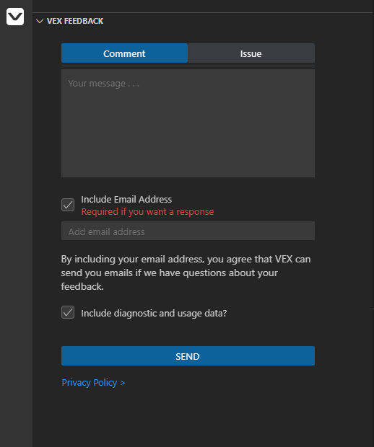The image size is (374, 447).
Task: Select the divider line beneath Comment and Issue tabs
Action: tap(188, 66)
